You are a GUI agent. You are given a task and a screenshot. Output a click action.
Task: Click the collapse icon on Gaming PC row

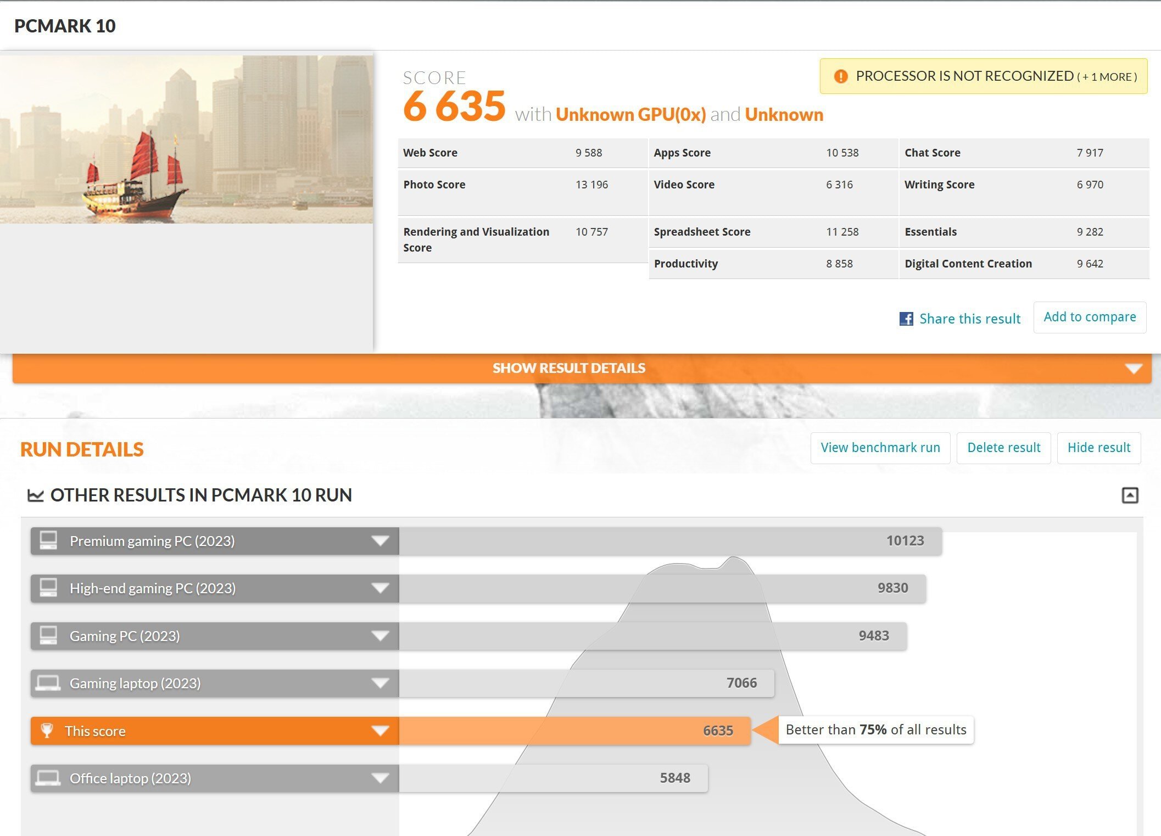point(381,635)
